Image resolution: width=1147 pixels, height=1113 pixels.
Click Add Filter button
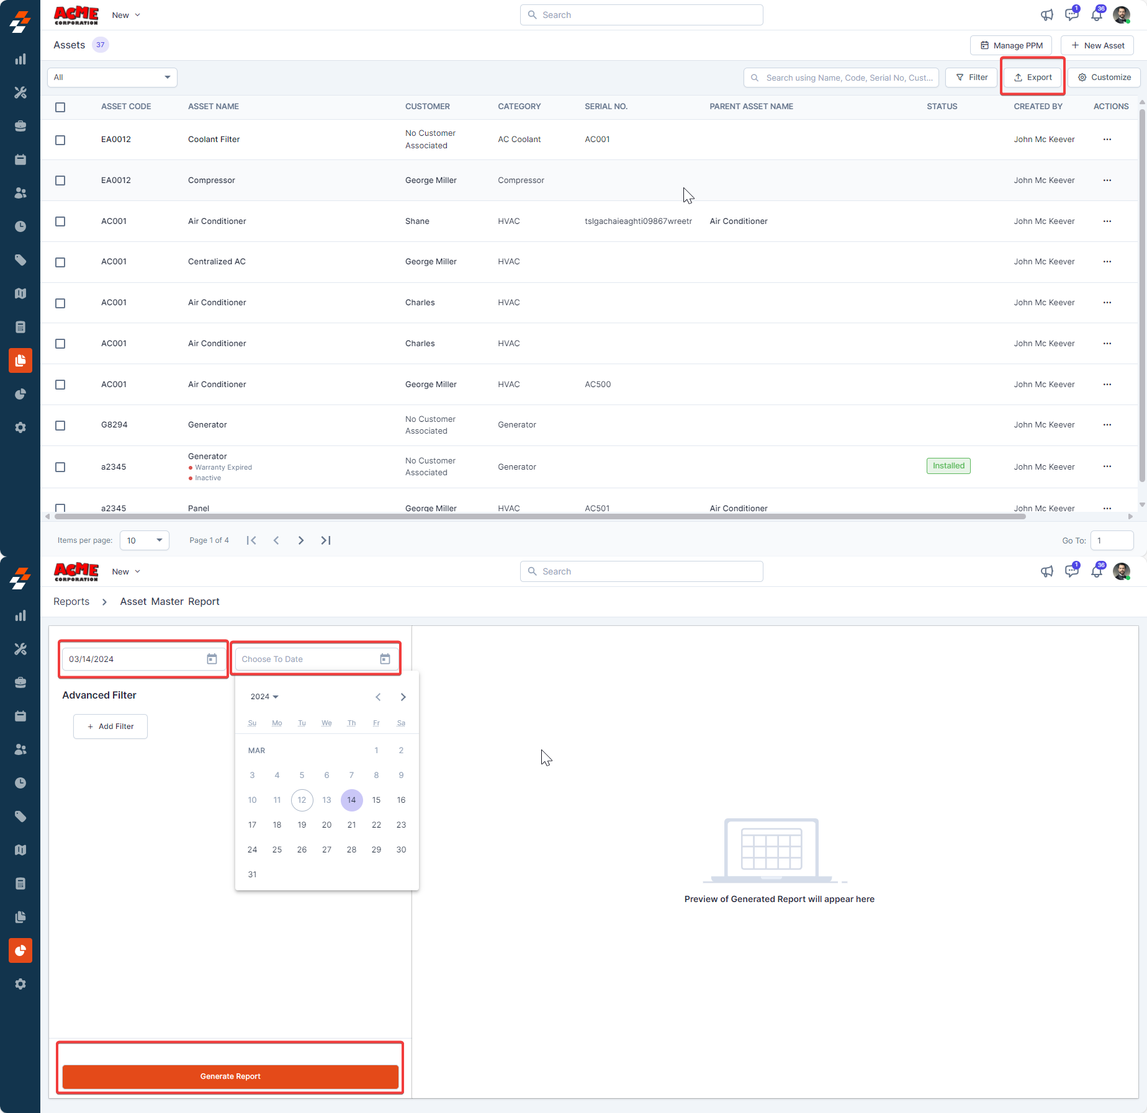tap(110, 726)
